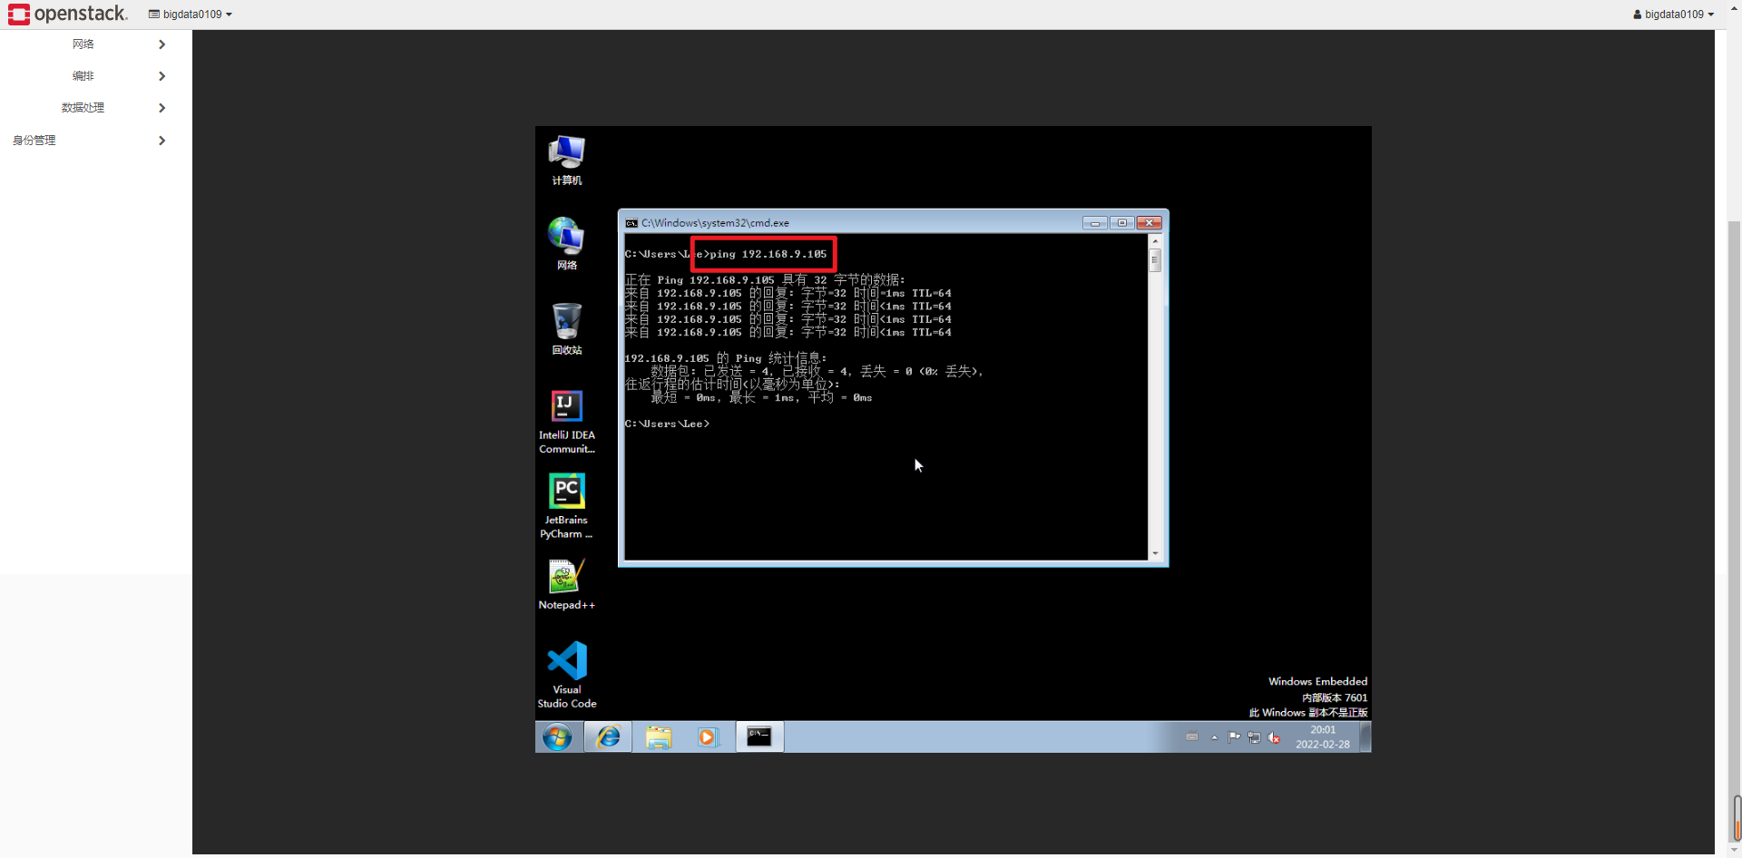Select the JetBrains PyCharm desktop icon
Image resolution: width=1742 pixels, height=858 pixels.
567,506
